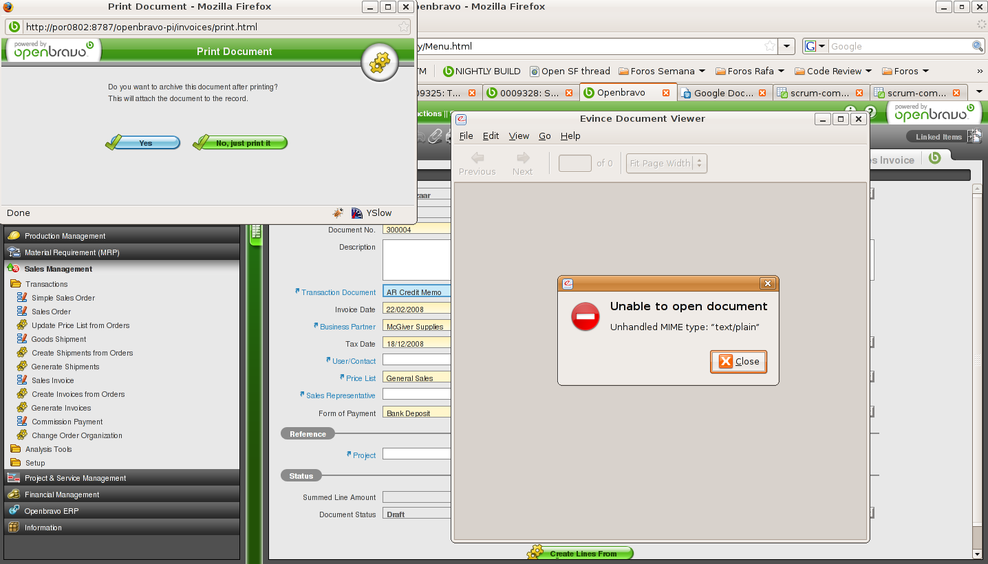Click the green Openbravo icon beside the Invoice tab
Screen dimensions: 988x564
click(x=934, y=158)
